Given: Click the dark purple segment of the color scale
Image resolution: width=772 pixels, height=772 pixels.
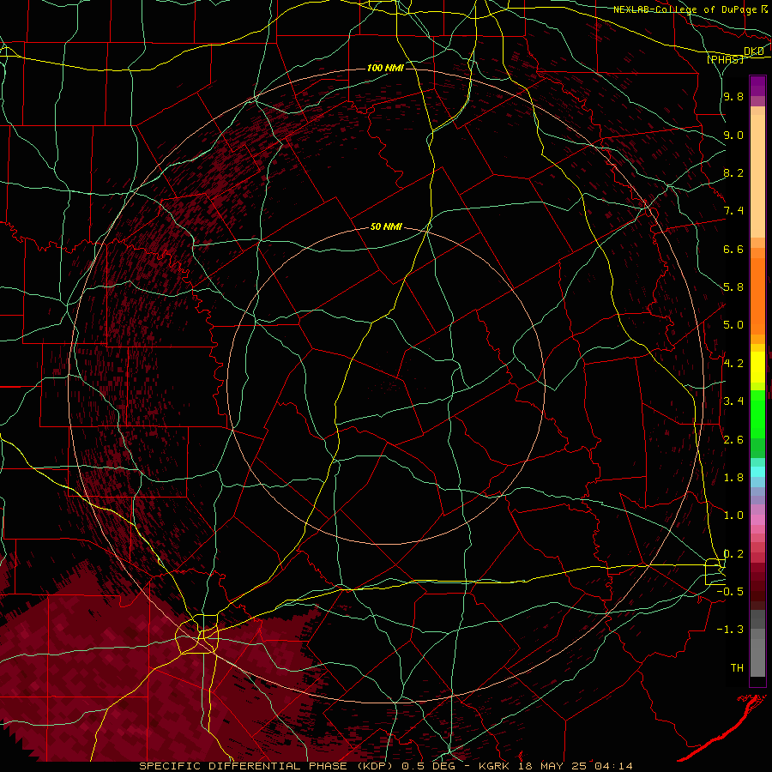Looking at the screenshot, I should tap(757, 86).
